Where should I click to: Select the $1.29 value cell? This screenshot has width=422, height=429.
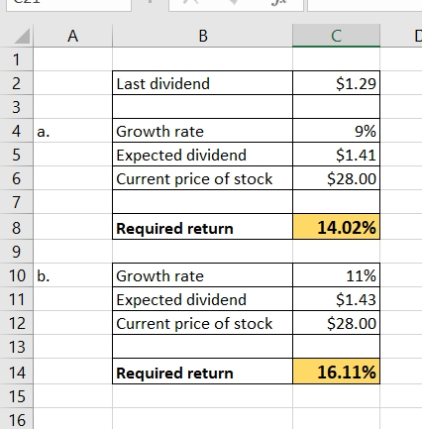[x=336, y=83]
